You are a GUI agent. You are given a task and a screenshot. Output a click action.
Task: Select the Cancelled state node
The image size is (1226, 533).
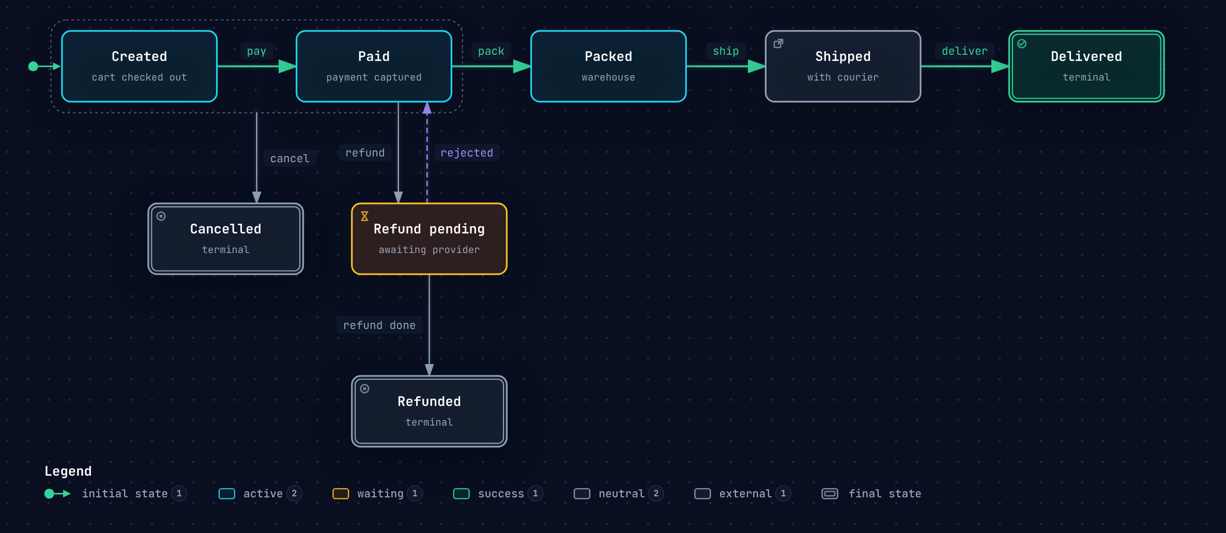pyautogui.click(x=226, y=239)
